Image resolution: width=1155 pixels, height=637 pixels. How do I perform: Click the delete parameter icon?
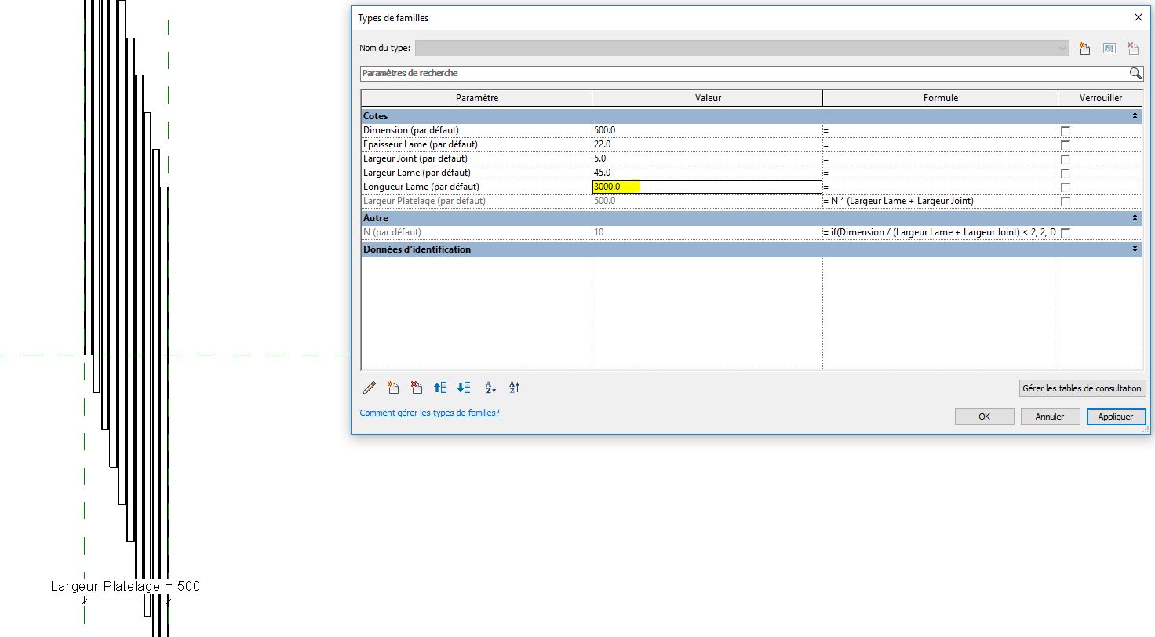coord(417,388)
